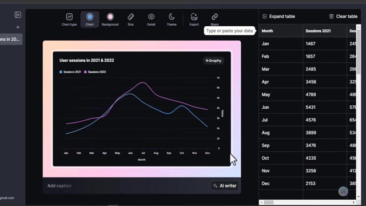Select cell with value 4576
The width and height of the screenshot is (366, 206).
pyautogui.click(x=325, y=120)
